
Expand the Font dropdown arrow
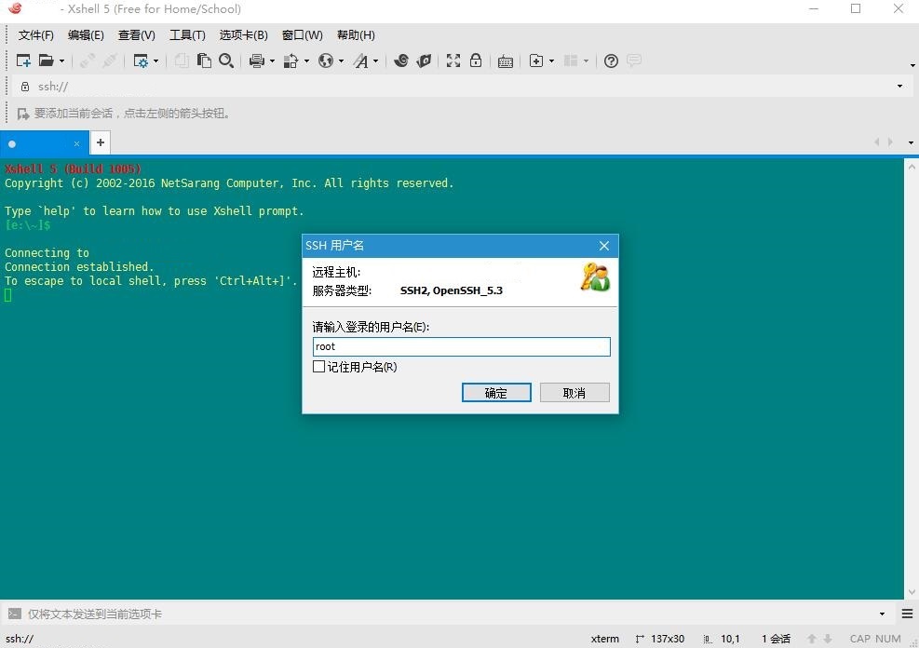tap(375, 61)
